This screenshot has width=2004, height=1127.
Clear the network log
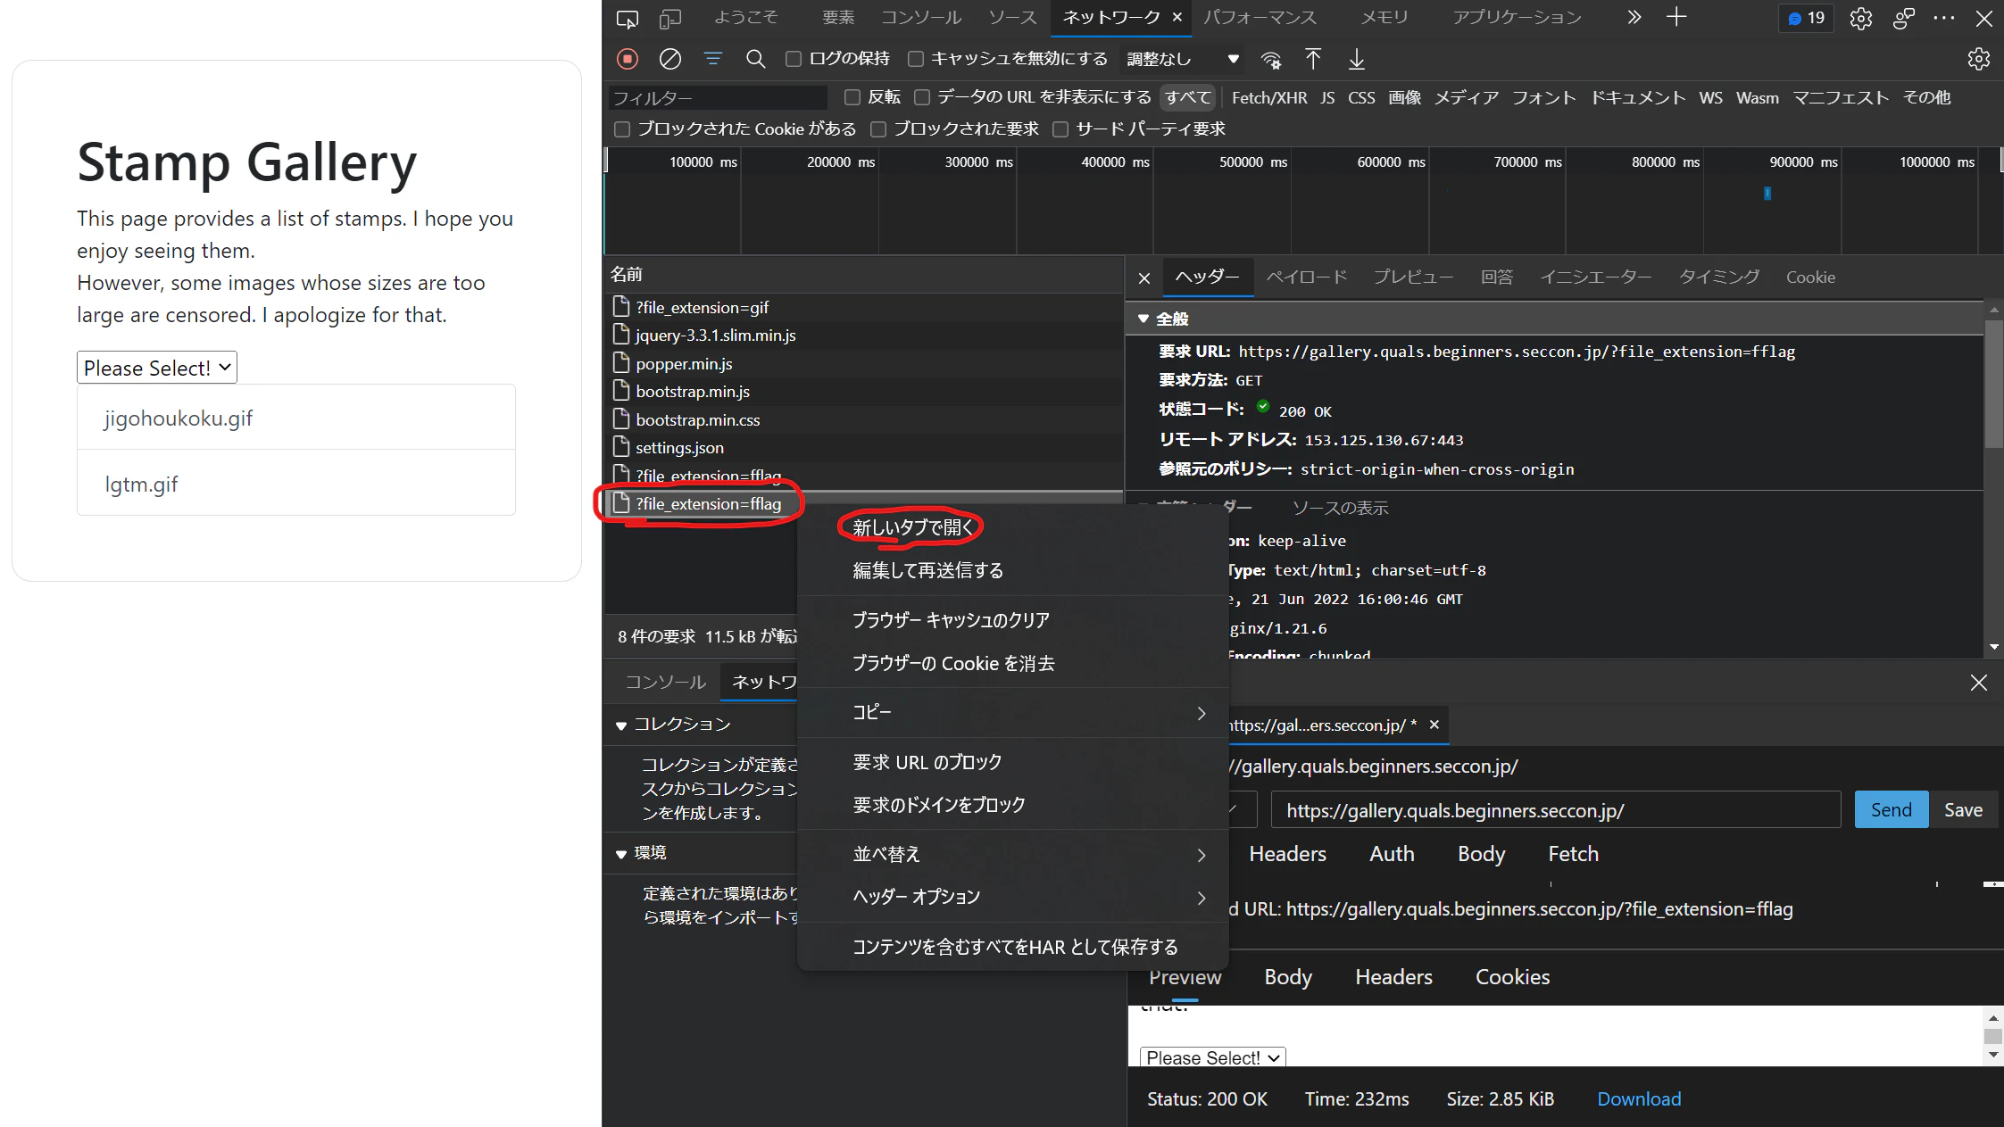[x=670, y=59]
